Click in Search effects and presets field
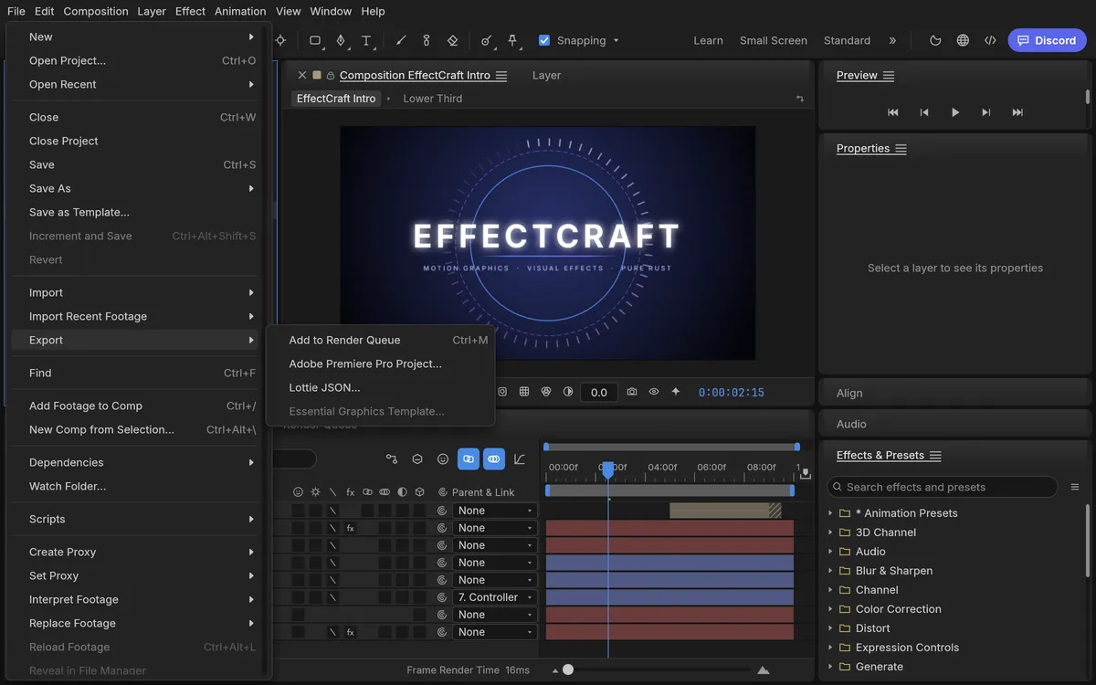The height and width of the screenshot is (685, 1096). point(943,487)
